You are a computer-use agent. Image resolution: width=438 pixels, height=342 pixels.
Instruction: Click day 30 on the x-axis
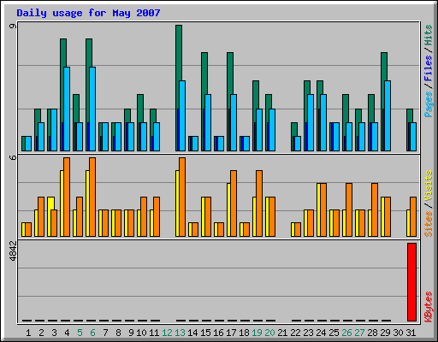398,333
